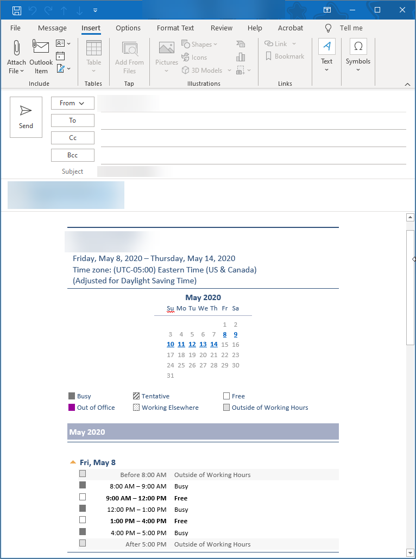The width and height of the screenshot is (416, 559).
Task: Click the Attach File paperclip icon
Action: point(16,49)
